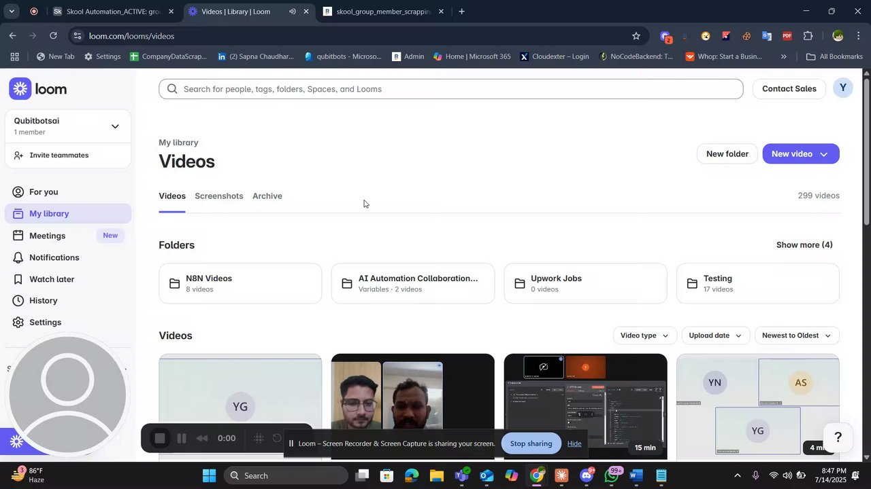Click the microphone icon in system tray
This screenshot has width=871, height=489.
755,475
